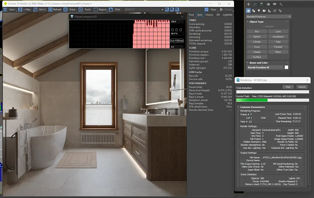
Task: Click the GeoSphere primitive button
Action: pyautogui.click(x=278, y=37)
